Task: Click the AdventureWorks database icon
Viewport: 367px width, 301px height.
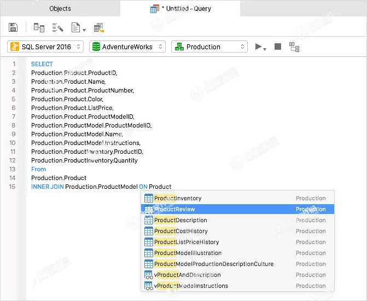Action: click(96, 47)
